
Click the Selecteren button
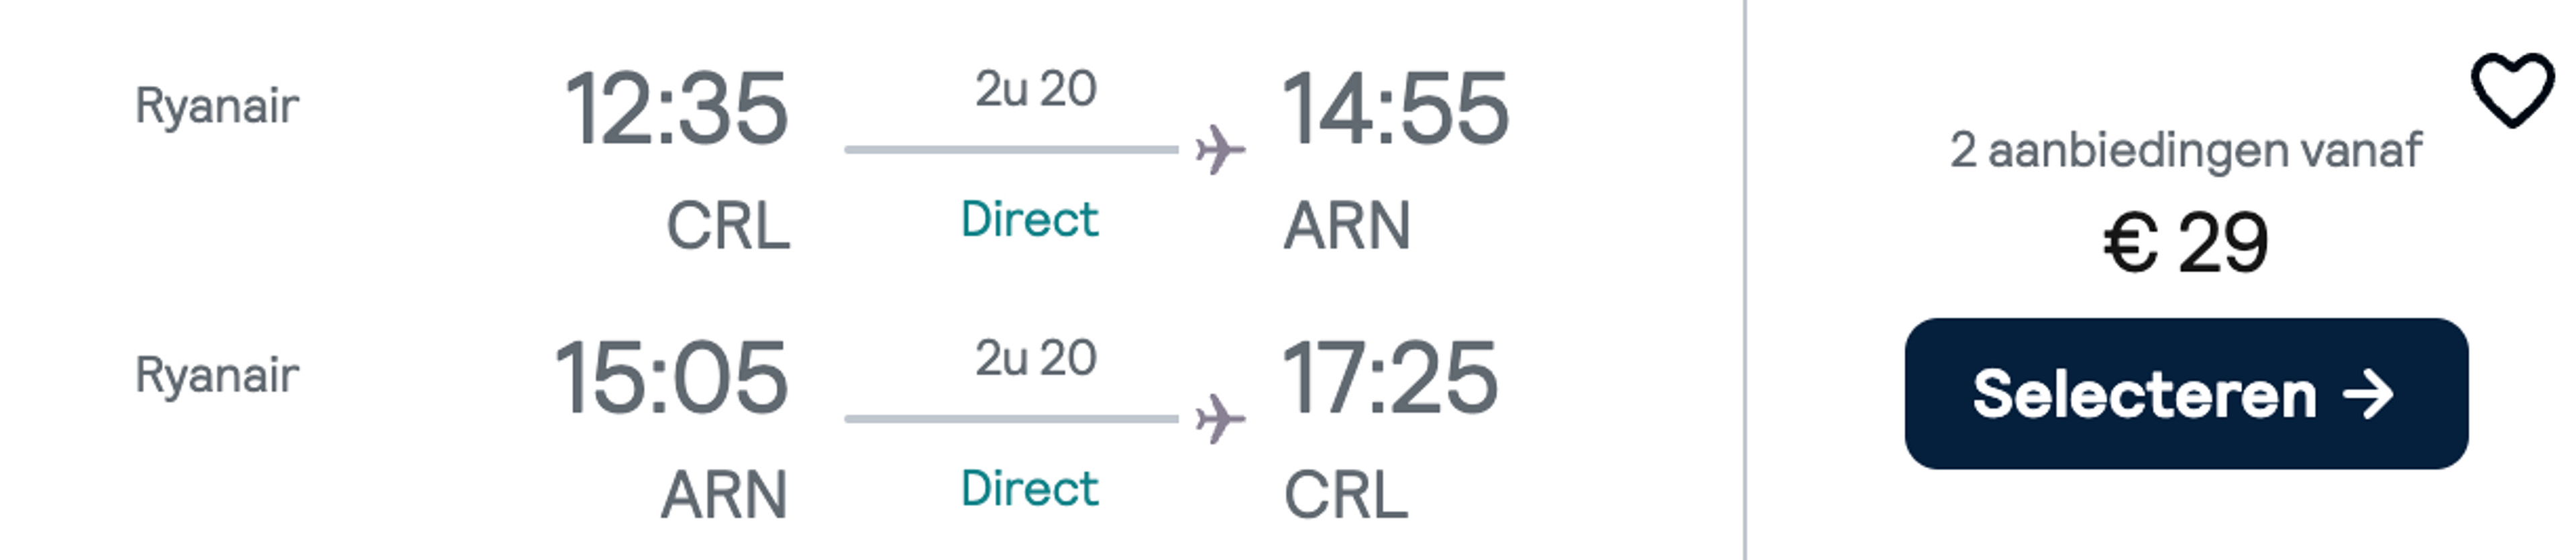[x=2186, y=393]
